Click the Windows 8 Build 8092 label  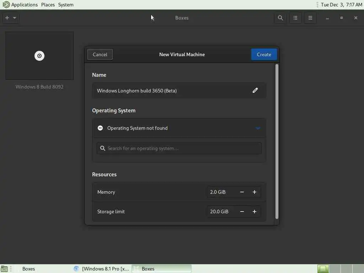tap(39, 87)
